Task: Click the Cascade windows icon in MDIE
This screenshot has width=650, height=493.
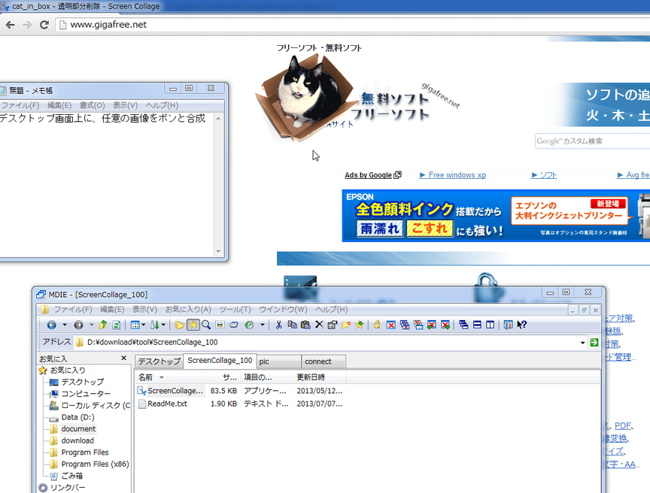Action: coord(463,325)
